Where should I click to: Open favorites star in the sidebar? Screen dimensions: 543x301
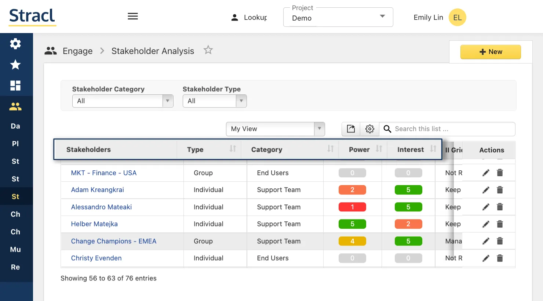(x=15, y=65)
